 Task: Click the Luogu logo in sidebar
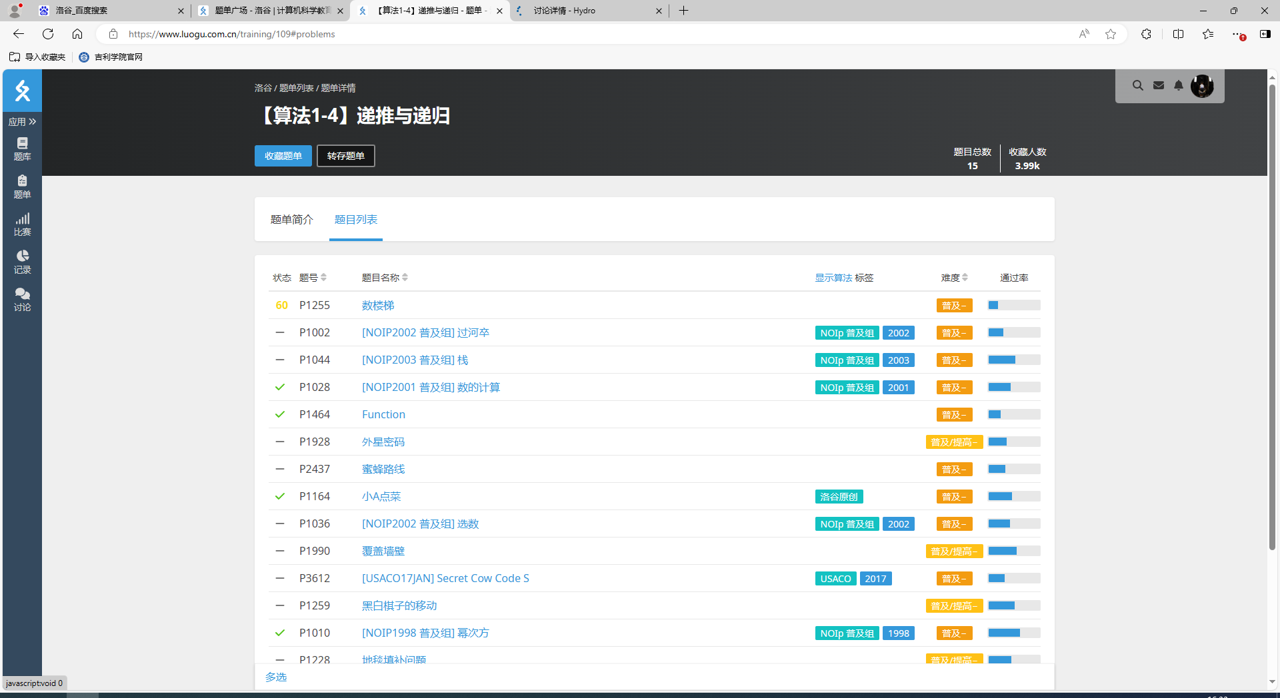pyautogui.click(x=22, y=91)
